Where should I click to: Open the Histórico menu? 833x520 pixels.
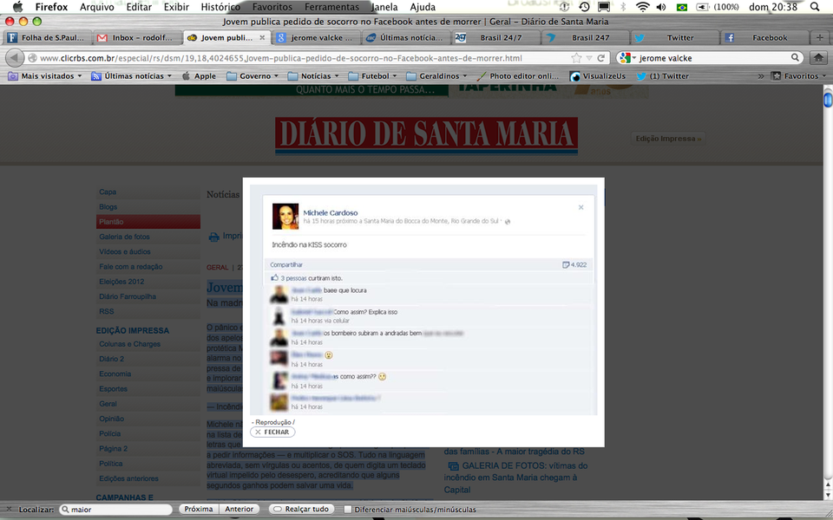coord(220,7)
